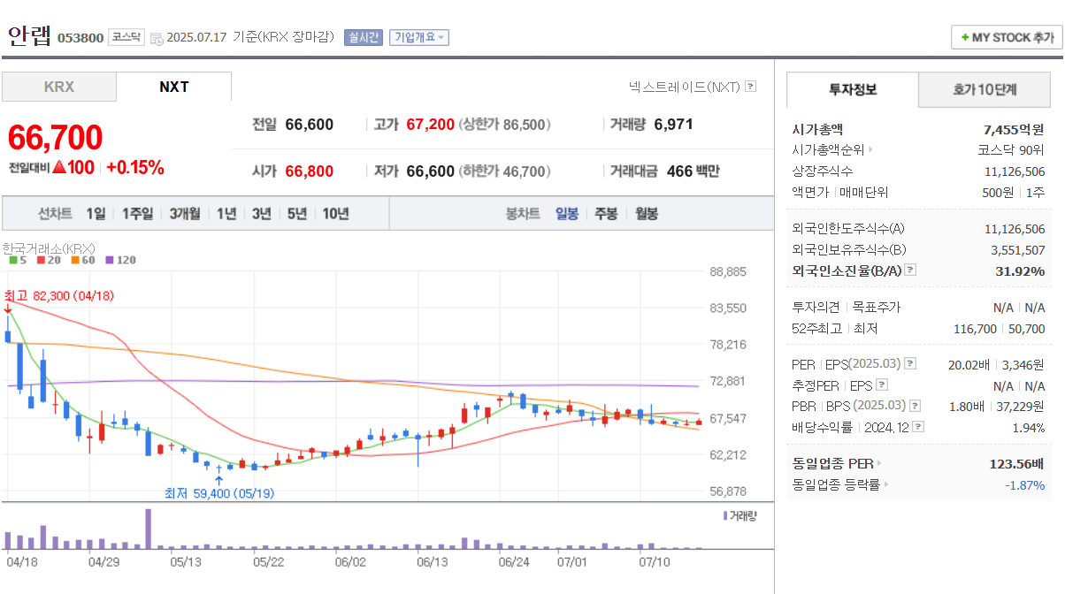
Task: Click the 한국거래소(KRX) chart label
Action: pos(49,248)
